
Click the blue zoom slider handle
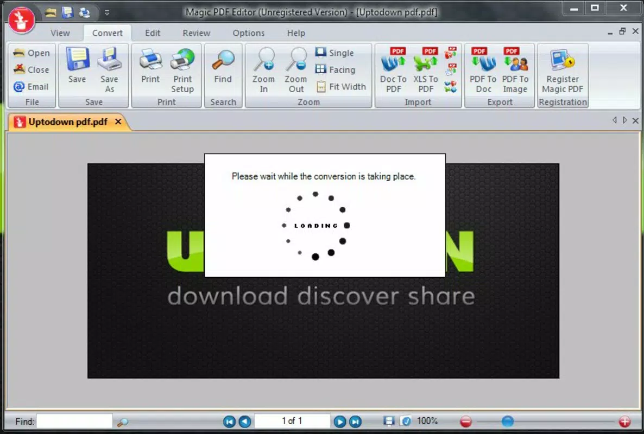508,421
